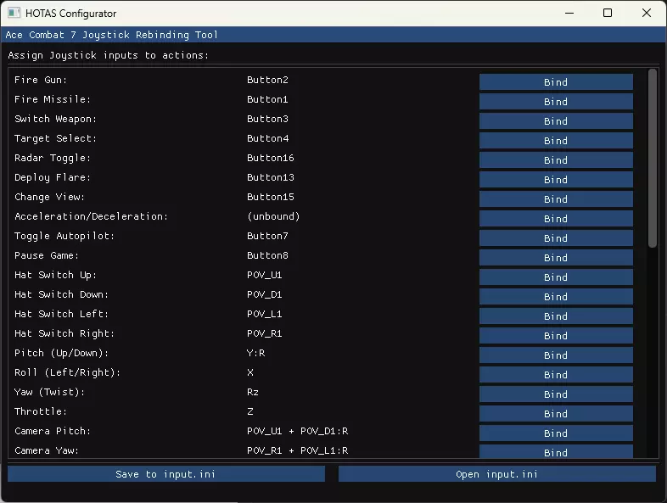
Task: Click Bind next to Target Select
Action: click(556, 141)
